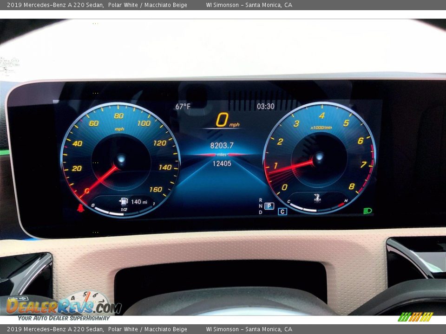Image resolution: width=446 pixels, height=334 pixels.
Task: Tap the tachometer needle hub
Action: pos(319,158)
